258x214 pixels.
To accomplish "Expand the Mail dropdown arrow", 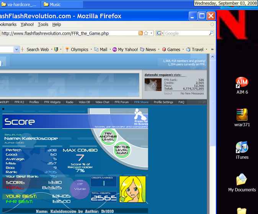I will [x=110, y=49].
